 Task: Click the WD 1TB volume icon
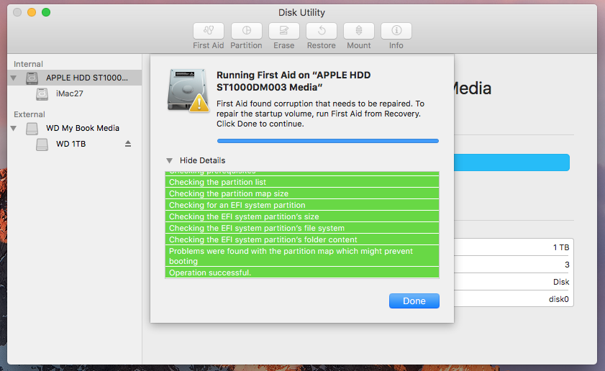coord(42,145)
